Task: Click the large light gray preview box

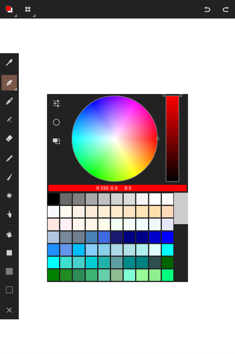Action: pyautogui.click(x=181, y=208)
